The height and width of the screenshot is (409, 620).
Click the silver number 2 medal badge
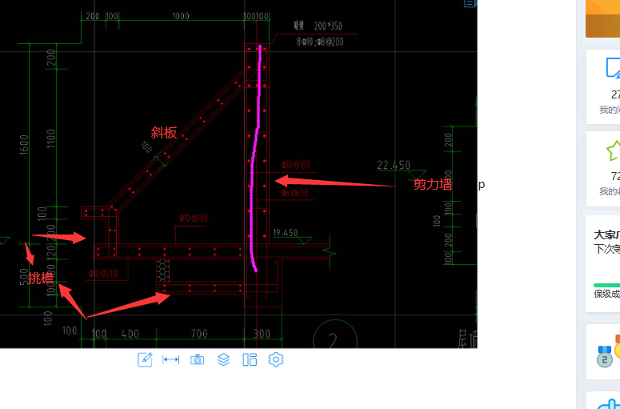point(605,356)
